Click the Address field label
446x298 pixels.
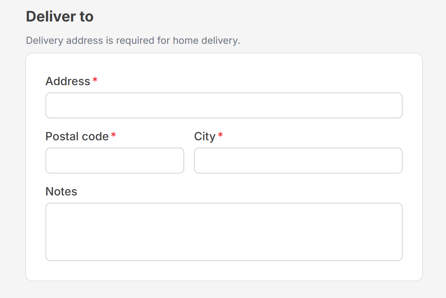68,81
